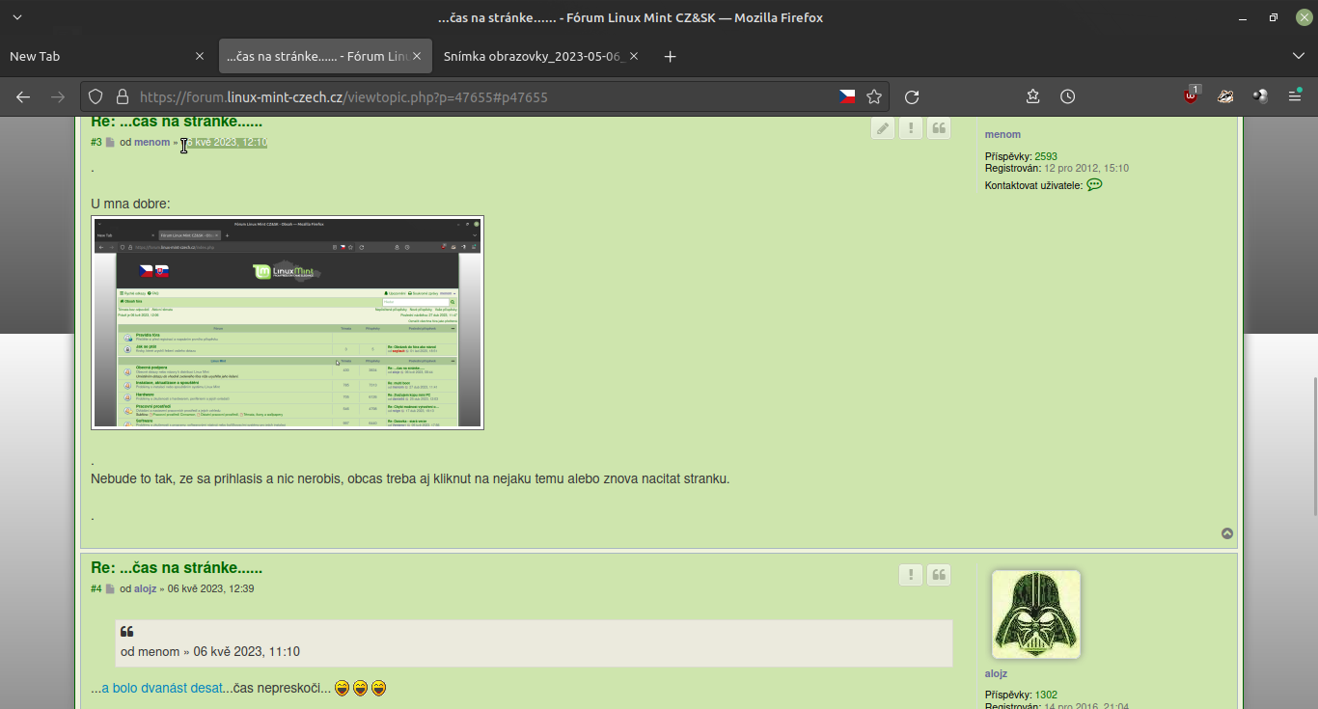Jump to top using arrow icon
Image resolution: width=1318 pixels, height=709 pixels.
pos(1227,533)
